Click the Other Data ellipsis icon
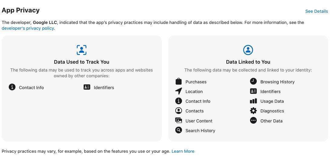 (x=253, y=120)
